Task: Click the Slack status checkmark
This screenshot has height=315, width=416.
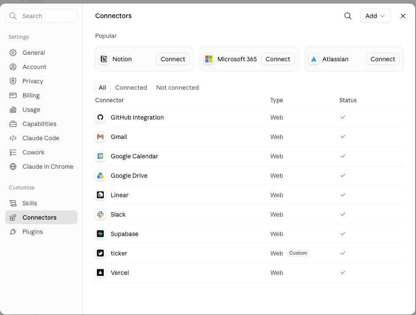Action: click(x=343, y=214)
